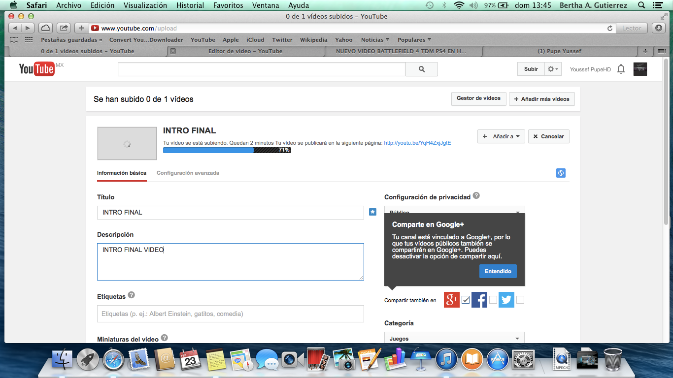This screenshot has width=673, height=378.
Task: Click the Descripción text area
Action: point(231,262)
